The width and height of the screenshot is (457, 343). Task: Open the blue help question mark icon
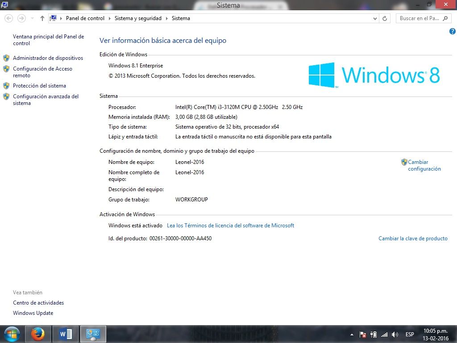point(452,31)
